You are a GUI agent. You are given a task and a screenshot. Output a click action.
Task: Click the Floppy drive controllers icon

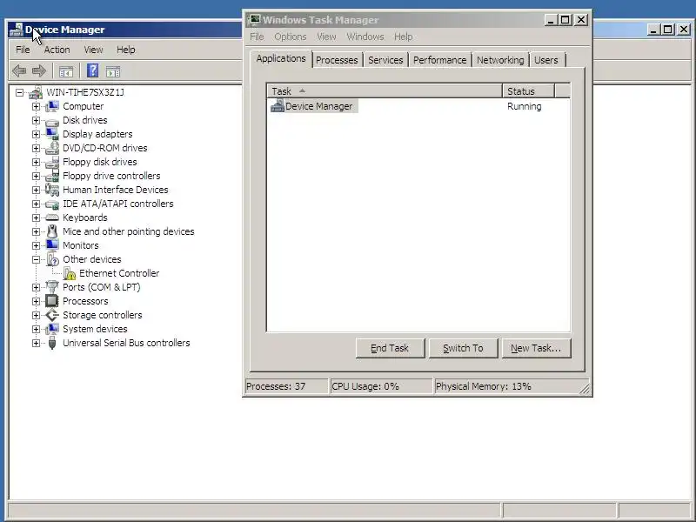(52, 176)
